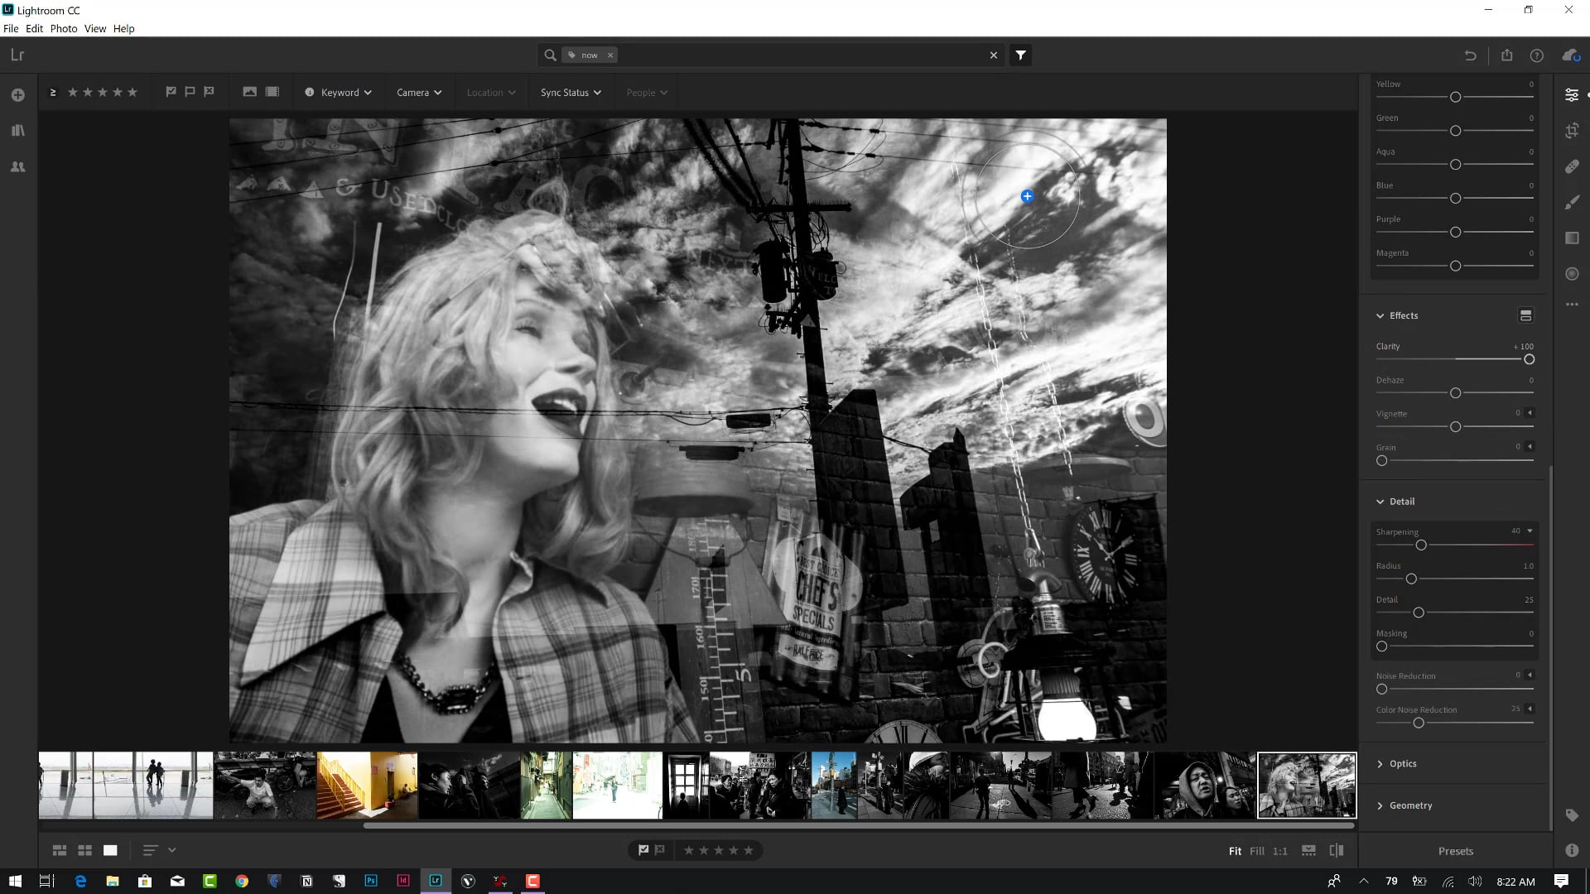
Task: Filter by rejected flag in filter bar
Action: pos(209,92)
